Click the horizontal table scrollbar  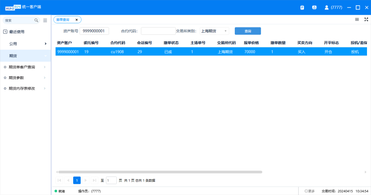pyautogui.click(x=160, y=172)
